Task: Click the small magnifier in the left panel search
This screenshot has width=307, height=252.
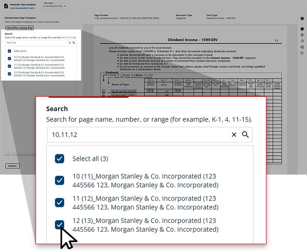Action: pos(74,42)
